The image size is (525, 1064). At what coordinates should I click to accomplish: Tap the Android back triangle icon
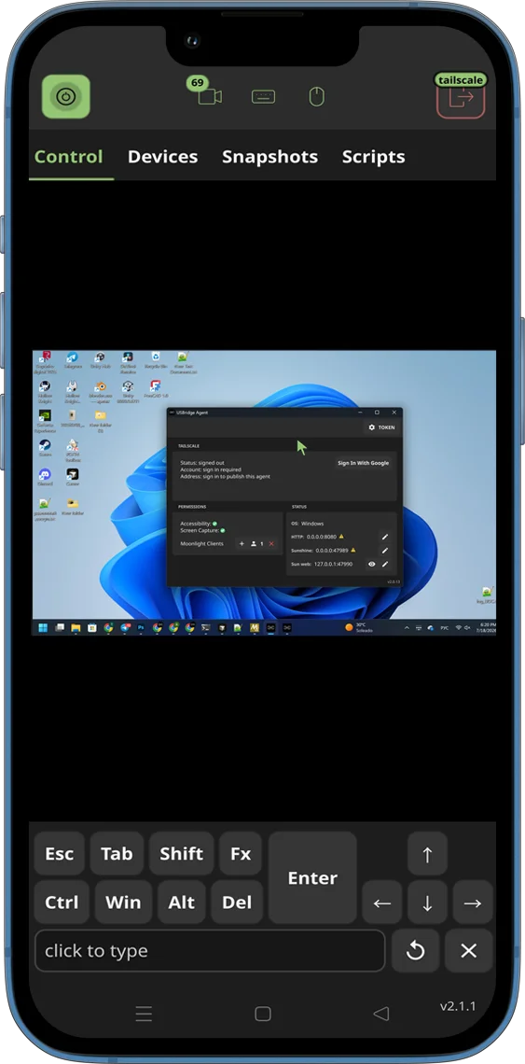tap(381, 1014)
